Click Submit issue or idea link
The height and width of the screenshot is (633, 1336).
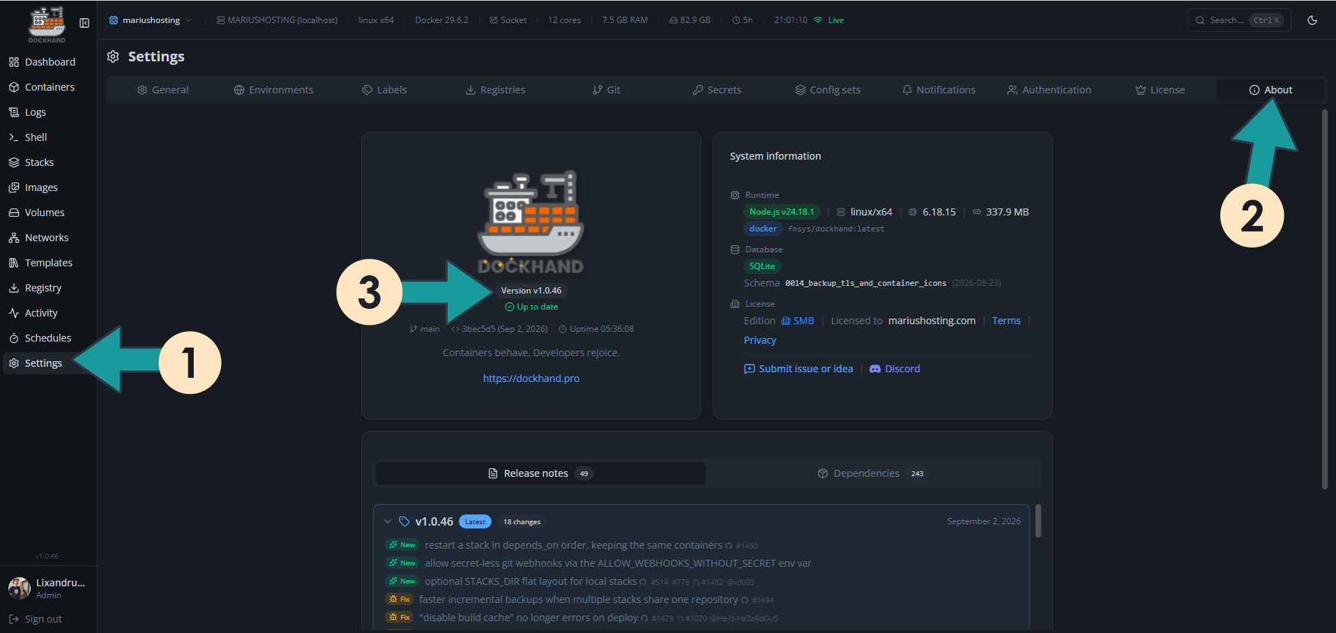click(x=798, y=369)
